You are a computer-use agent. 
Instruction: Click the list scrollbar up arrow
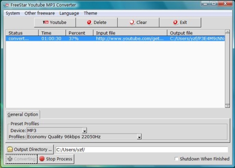pyautogui.click(x=227, y=32)
